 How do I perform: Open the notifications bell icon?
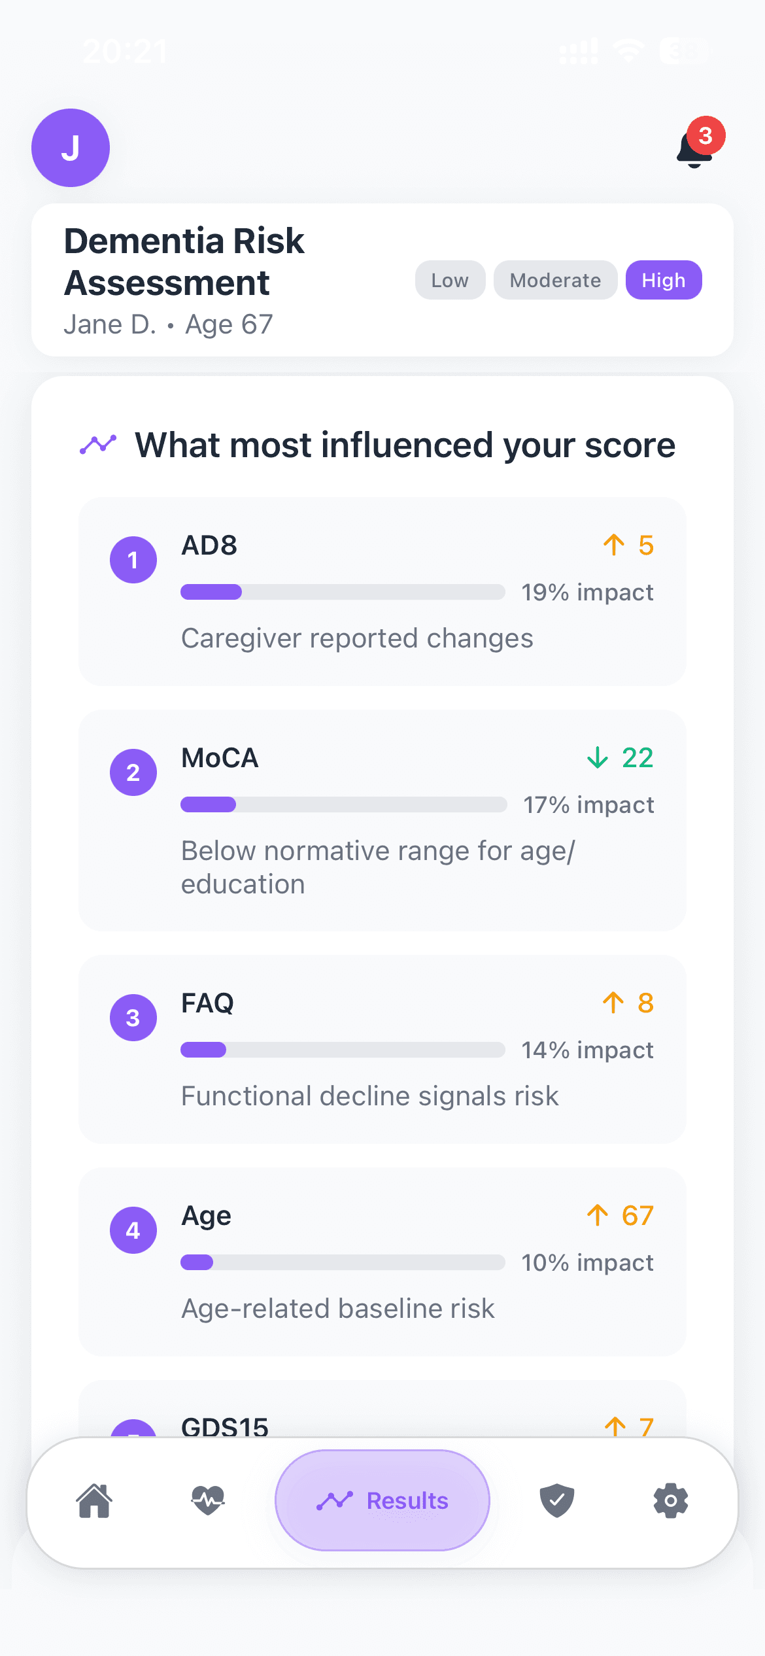tap(696, 148)
